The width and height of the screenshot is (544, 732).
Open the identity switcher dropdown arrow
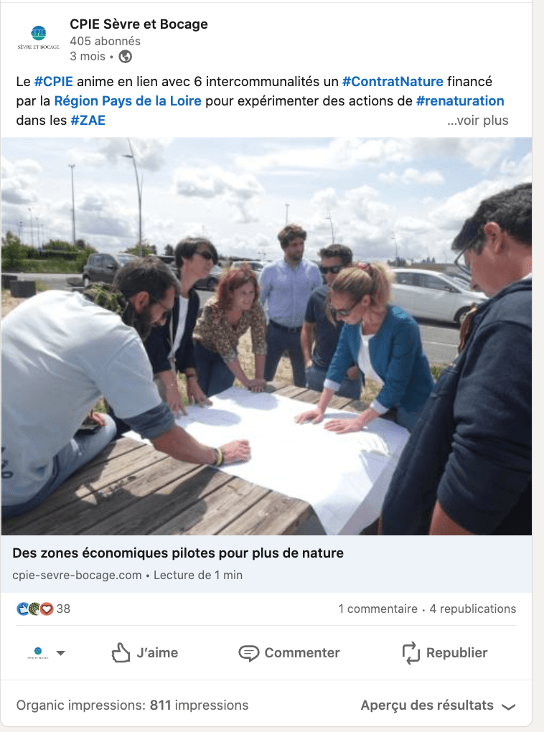pos(61,653)
